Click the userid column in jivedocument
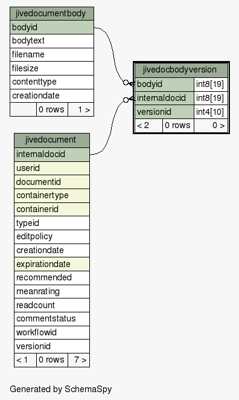 pos(52,168)
